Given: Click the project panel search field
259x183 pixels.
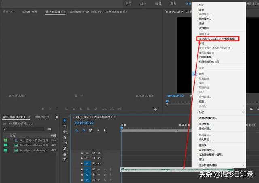Looking at the screenshot, I should (24, 129).
